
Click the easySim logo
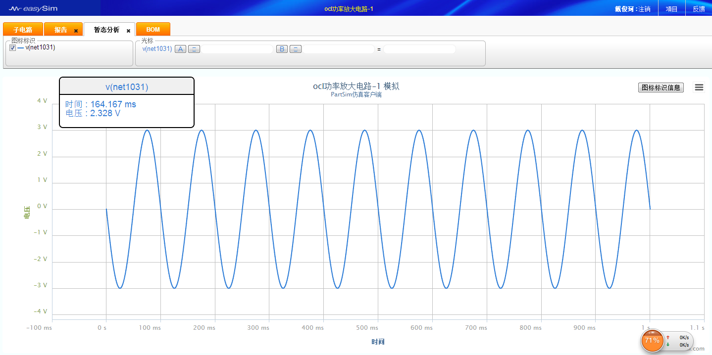[x=33, y=8]
